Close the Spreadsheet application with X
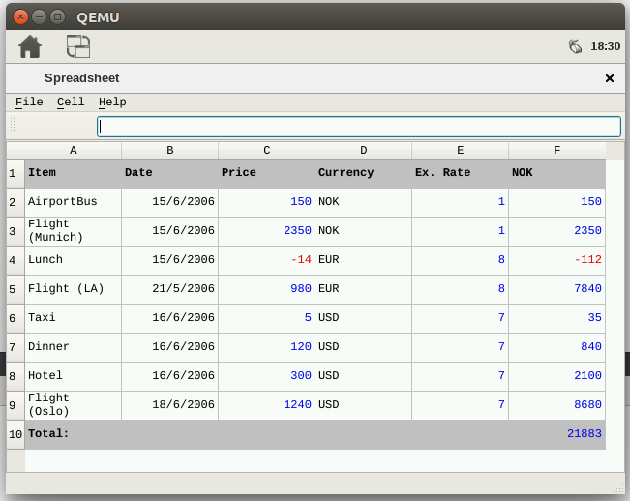The image size is (630, 501). point(610,78)
